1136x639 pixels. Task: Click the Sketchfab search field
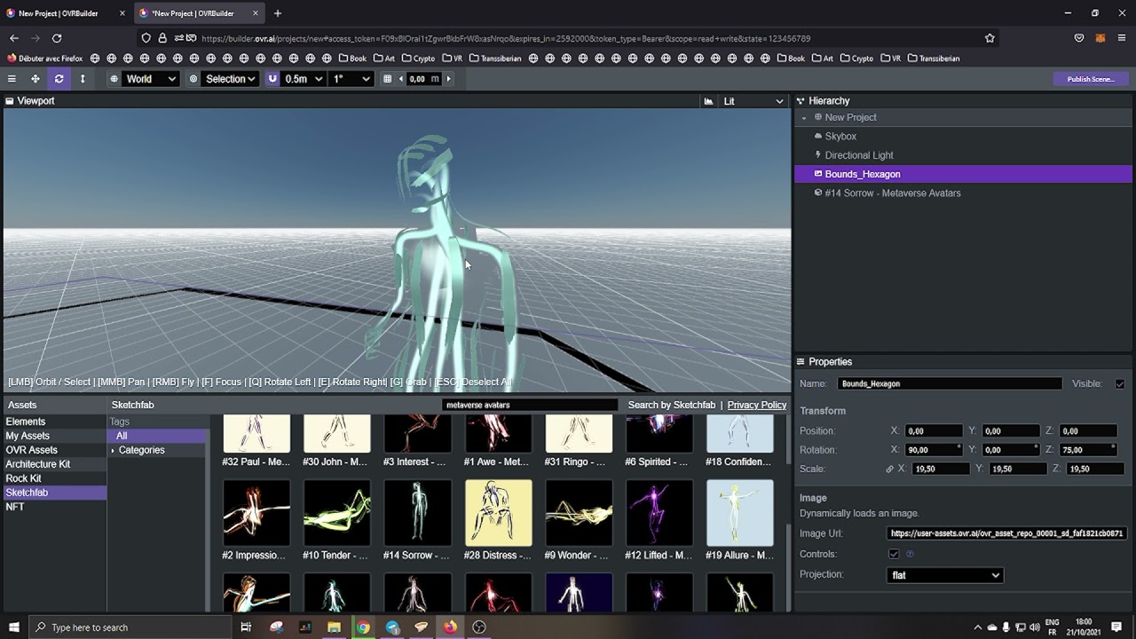530,405
